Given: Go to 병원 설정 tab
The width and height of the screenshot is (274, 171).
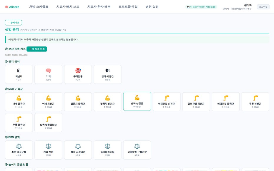Looking at the screenshot, I should (152, 7).
